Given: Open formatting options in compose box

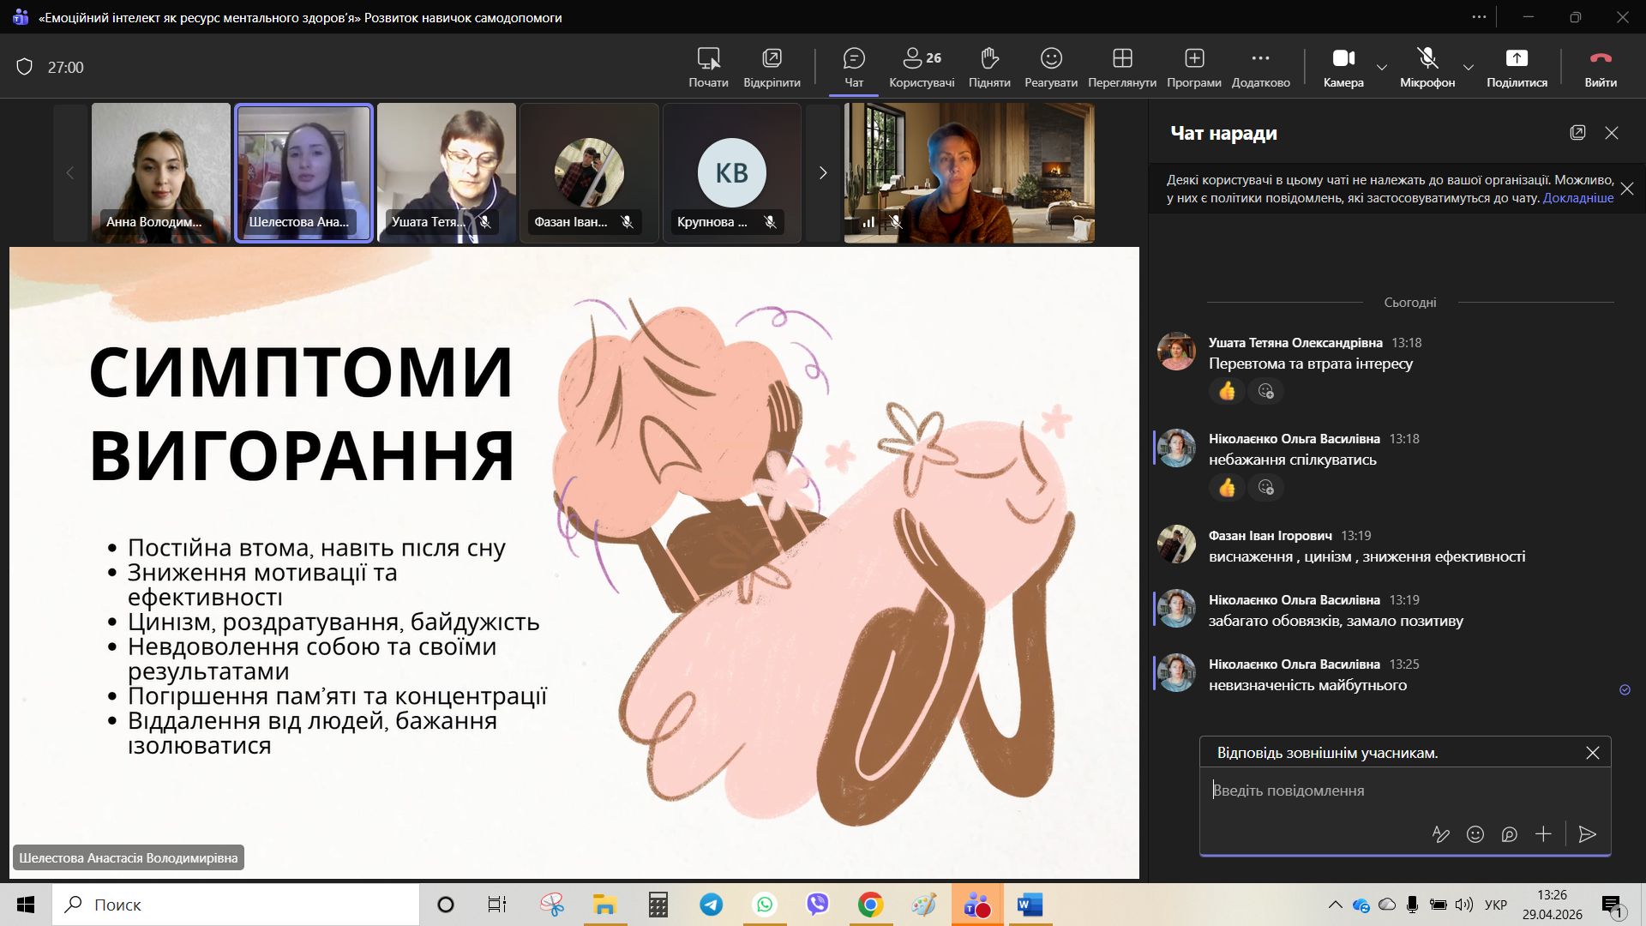Looking at the screenshot, I should click(x=1440, y=834).
